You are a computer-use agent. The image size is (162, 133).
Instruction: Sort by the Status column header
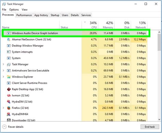coord(71,25)
